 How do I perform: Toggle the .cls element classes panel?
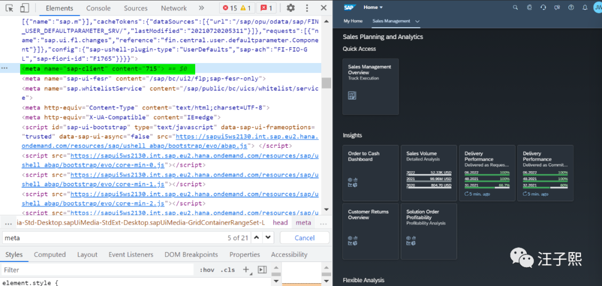[227, 270]
